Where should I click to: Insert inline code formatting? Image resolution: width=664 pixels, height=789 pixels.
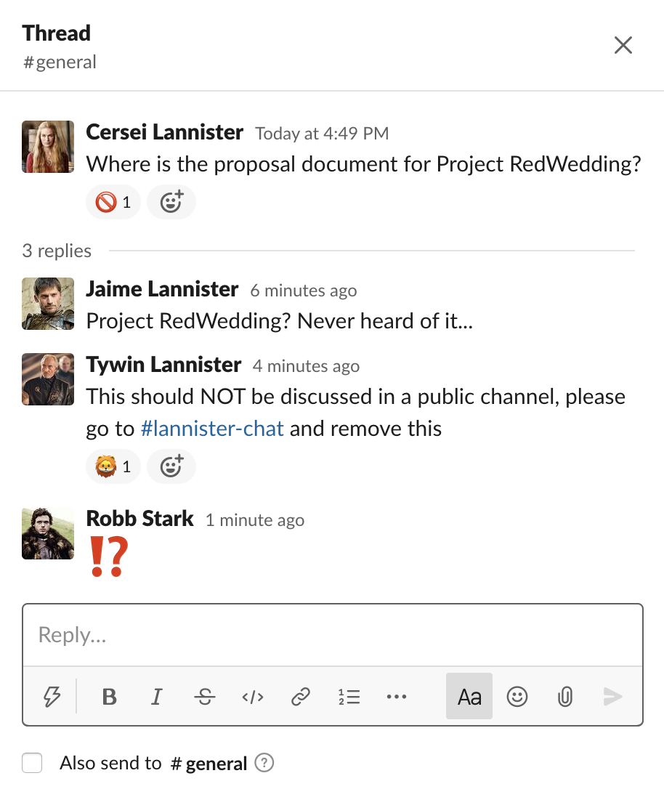click(x=253, y=697)
